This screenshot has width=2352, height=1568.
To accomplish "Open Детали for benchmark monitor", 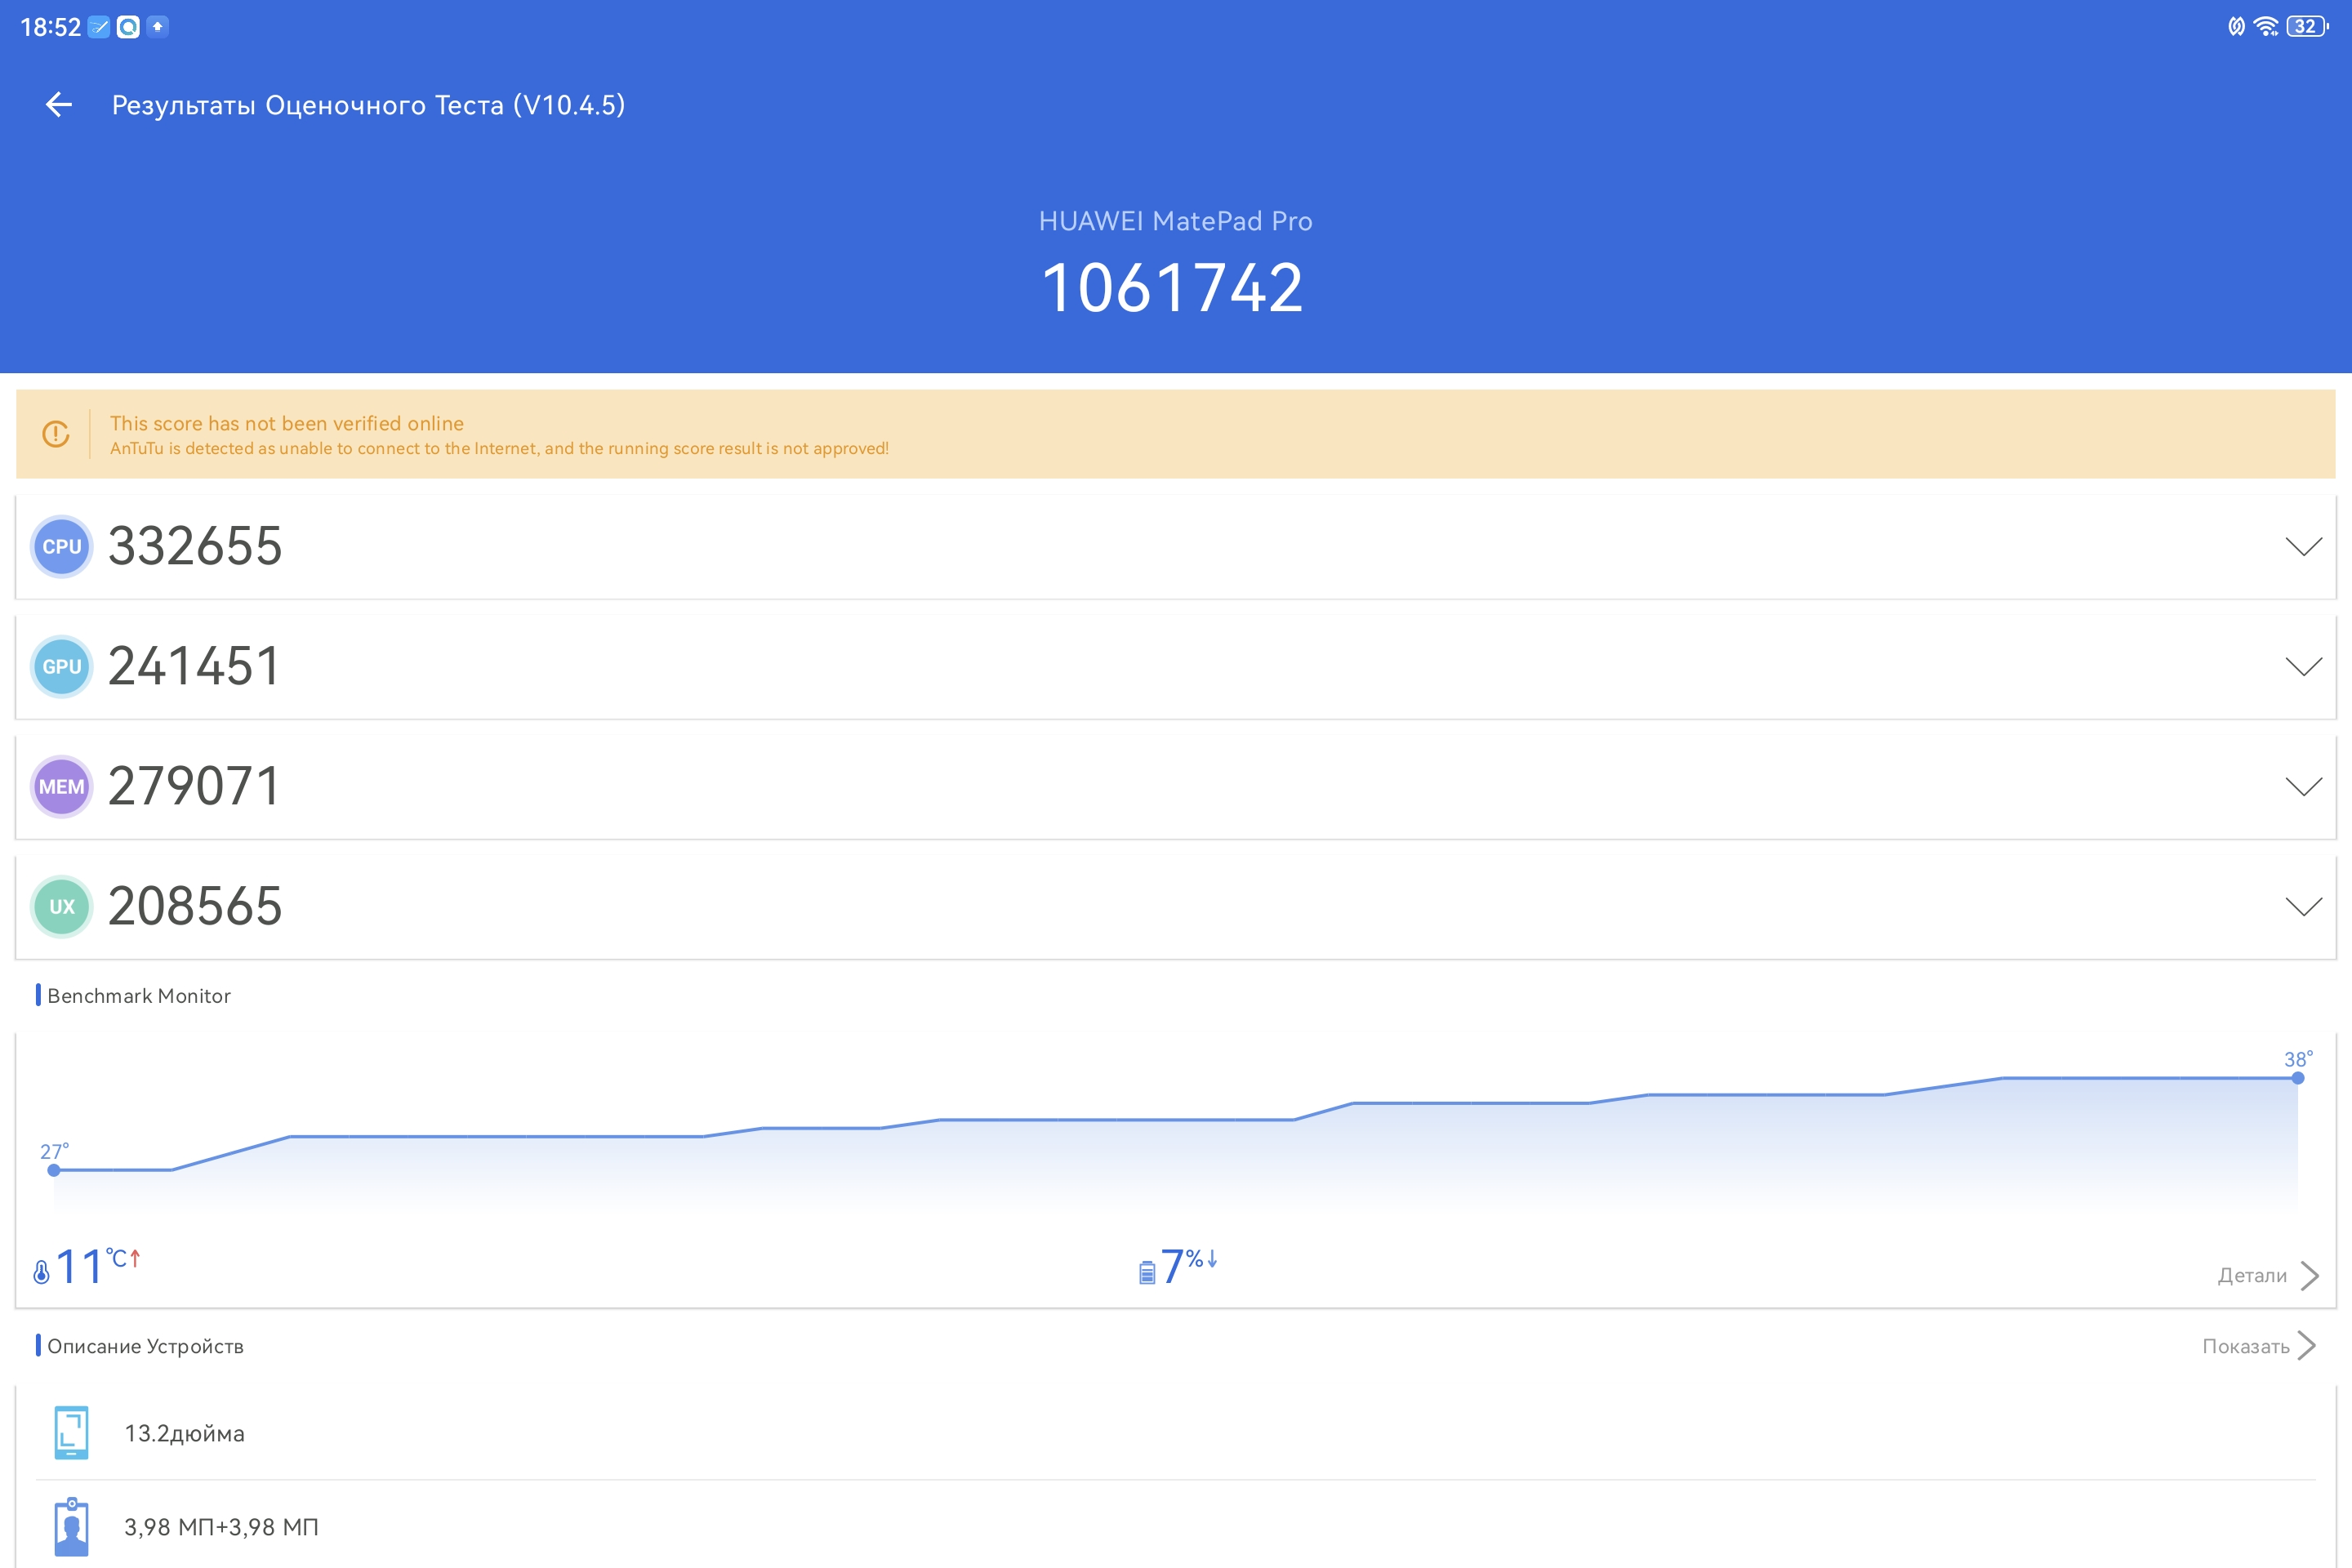I will (2252, 1275).
